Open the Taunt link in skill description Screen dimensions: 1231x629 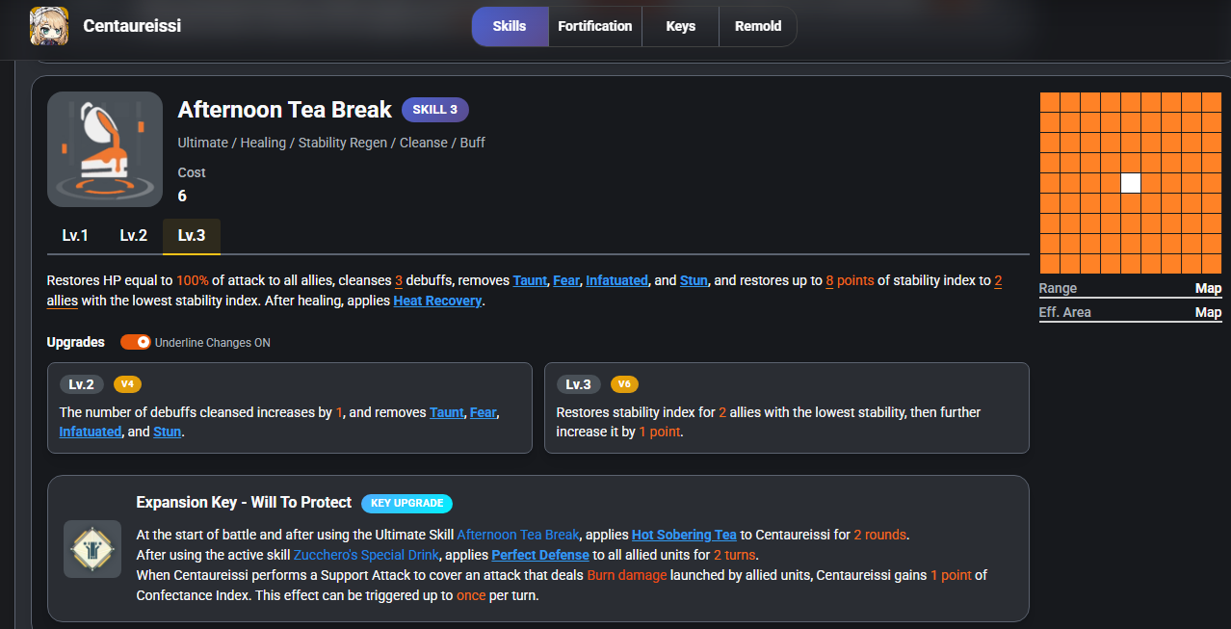[x=530, y=280]
